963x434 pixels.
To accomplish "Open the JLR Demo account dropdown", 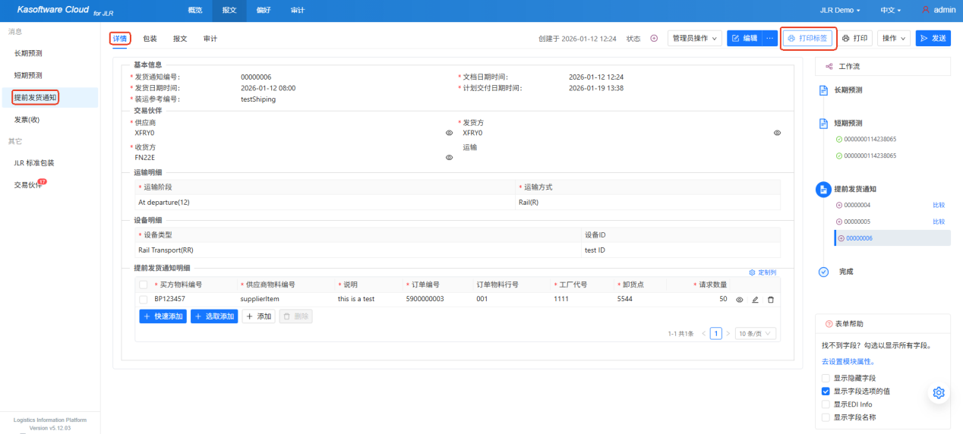I will [x=840, y=11].
